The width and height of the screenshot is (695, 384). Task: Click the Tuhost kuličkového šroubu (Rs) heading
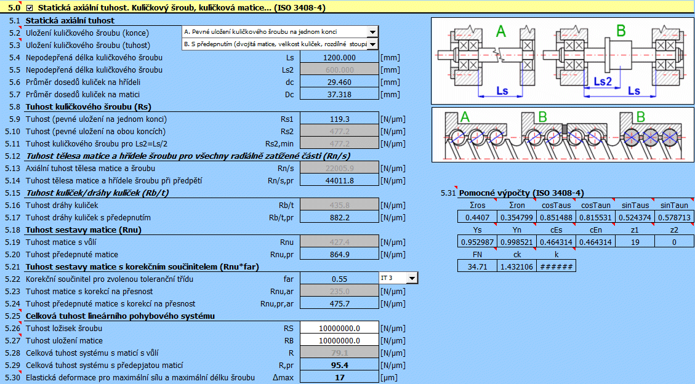[89, 106]
